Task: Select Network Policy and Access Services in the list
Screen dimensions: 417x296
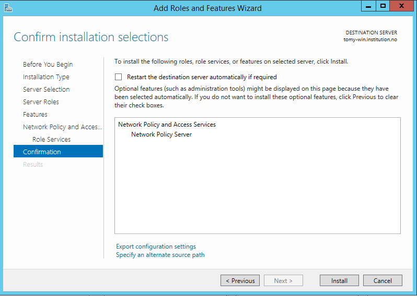Action: 167,125
